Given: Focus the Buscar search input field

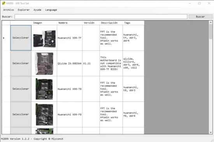Looking at the screenshot, I should coord(101,16).
